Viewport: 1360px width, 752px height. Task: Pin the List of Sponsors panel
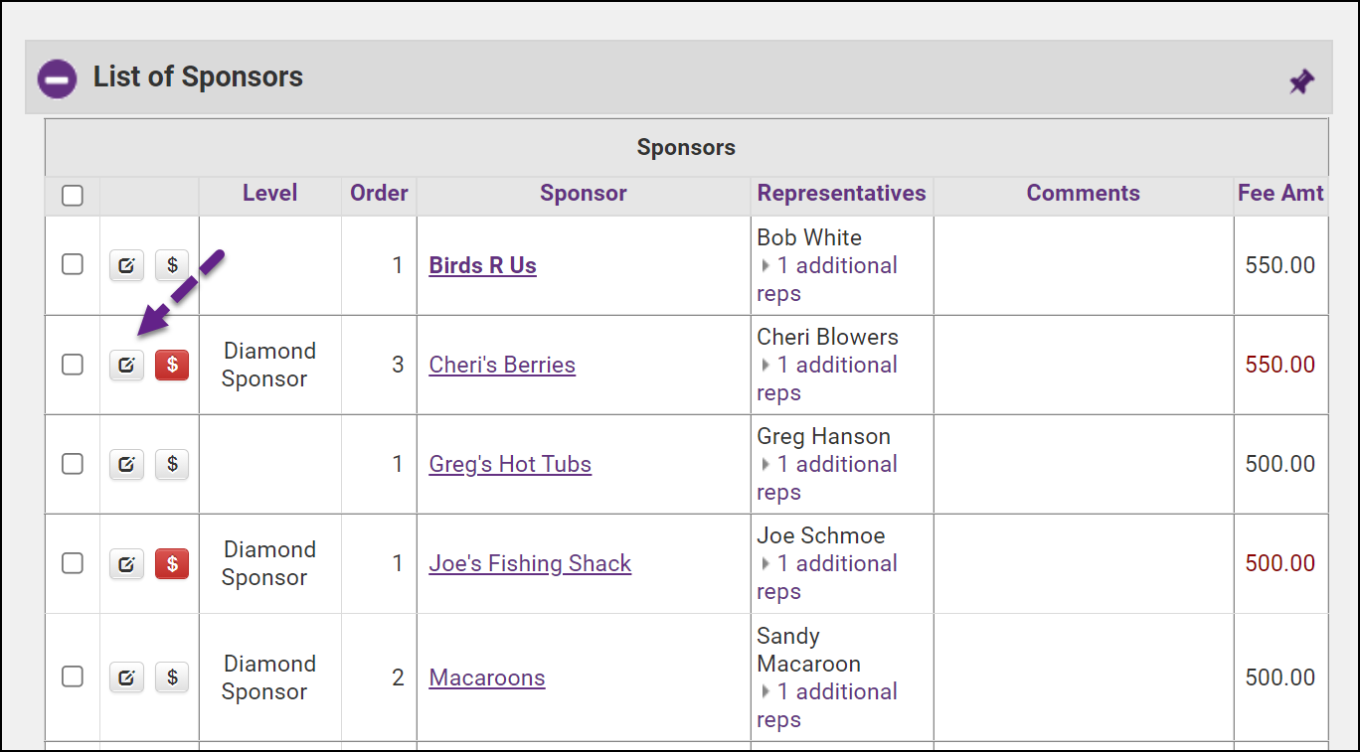[1301, 80]
